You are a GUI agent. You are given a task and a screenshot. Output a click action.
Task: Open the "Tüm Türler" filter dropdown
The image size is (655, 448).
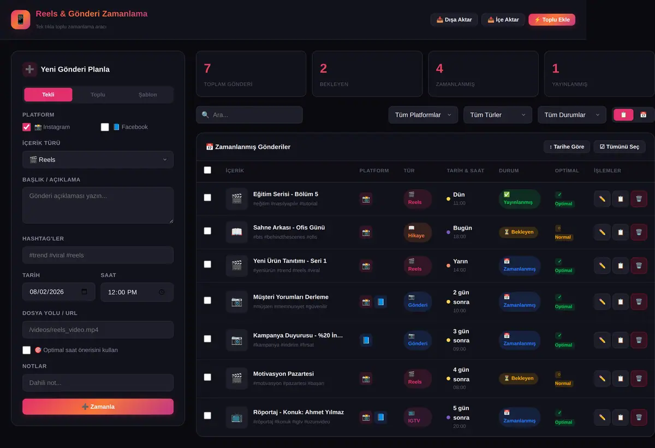pyautogui.click(x=498, y=115)
